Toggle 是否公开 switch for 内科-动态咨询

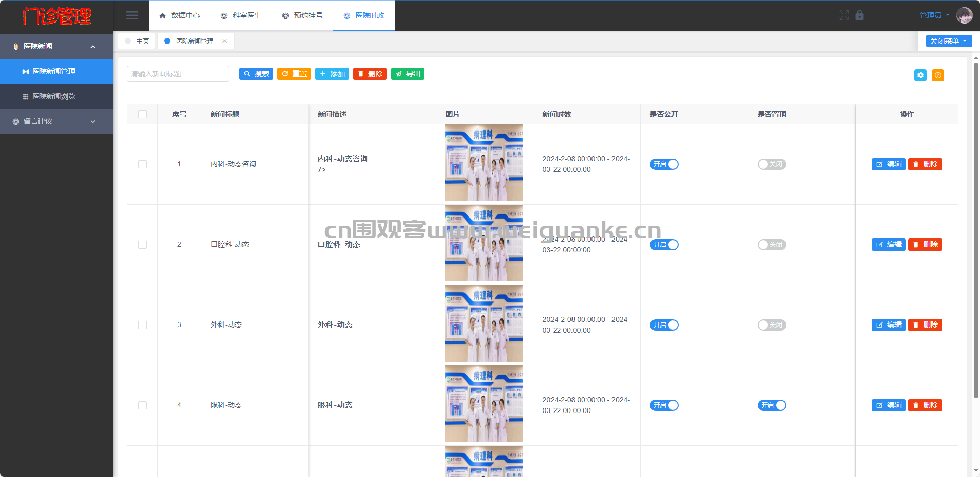click(x=664, y=164)
